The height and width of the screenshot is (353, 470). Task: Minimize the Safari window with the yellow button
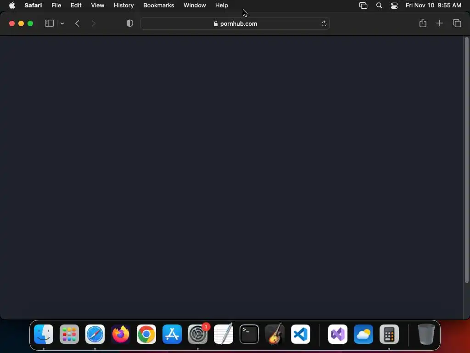coord(21,23)
